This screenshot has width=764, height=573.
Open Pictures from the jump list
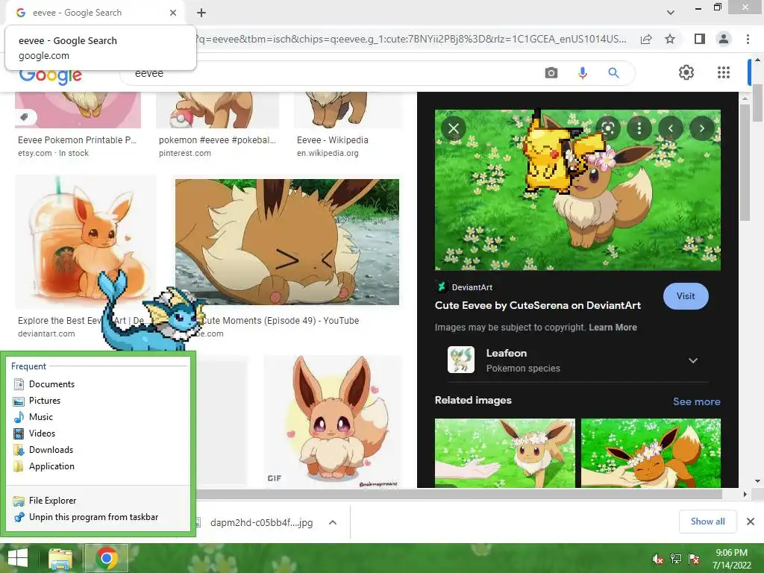point(98,401)
